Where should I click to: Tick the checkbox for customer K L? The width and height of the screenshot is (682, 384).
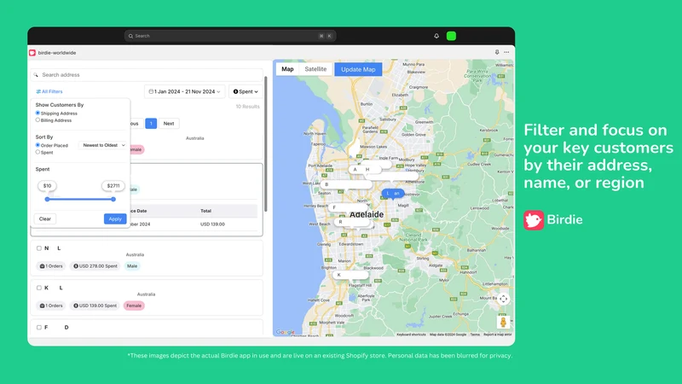[x=39, y=288]
